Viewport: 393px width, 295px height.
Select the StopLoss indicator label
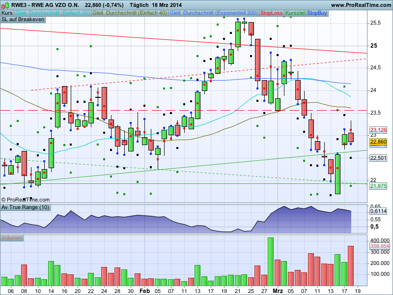tap(272, 13)
